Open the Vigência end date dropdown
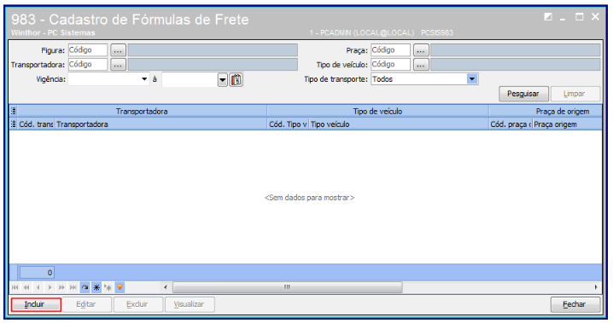This screenshot has width=613, height=323. [223, 80]
